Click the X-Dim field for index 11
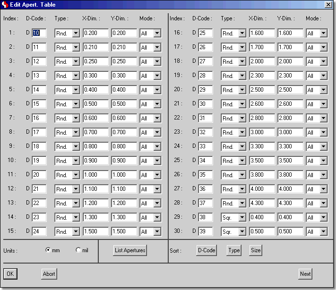This screenshot has width=336, height=290. tap(95, 175)
